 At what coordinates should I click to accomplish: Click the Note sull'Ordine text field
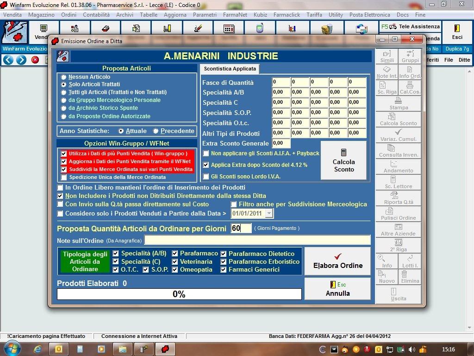click(x=257, y=240)
